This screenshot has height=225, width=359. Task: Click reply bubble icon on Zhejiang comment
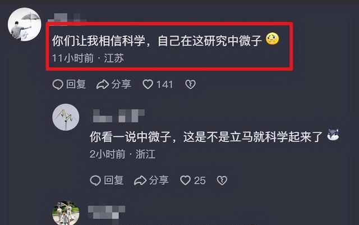(x=95, y=181)
